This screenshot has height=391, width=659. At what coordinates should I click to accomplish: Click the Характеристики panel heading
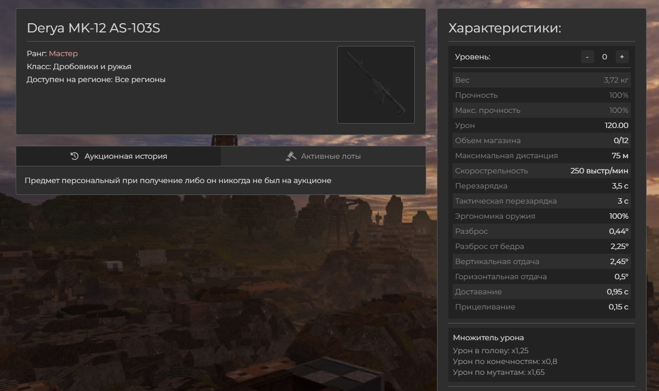tap(505, 28)
